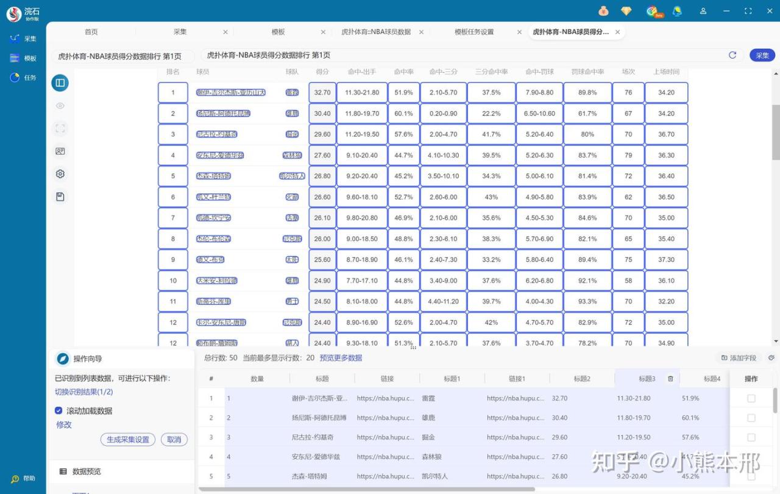Toggle the 滚动加载数据 checkbox

coord(58,410)
